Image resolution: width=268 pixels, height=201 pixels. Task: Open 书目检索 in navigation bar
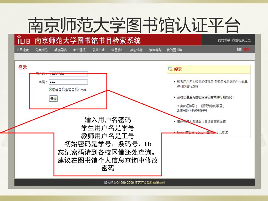pyautogui.click(x=23, y=50)
